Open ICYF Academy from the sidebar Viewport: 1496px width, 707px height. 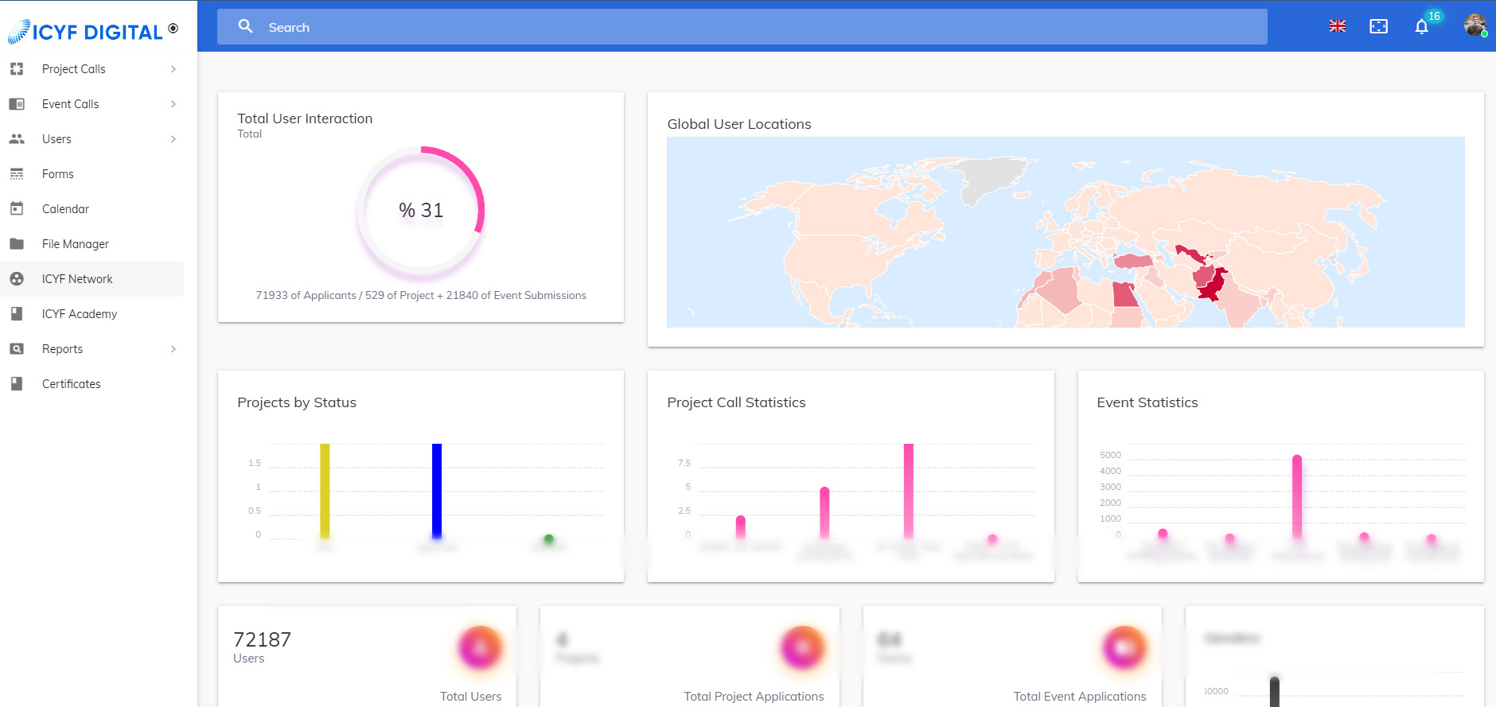pyautogui.click(x=92, y=314)
